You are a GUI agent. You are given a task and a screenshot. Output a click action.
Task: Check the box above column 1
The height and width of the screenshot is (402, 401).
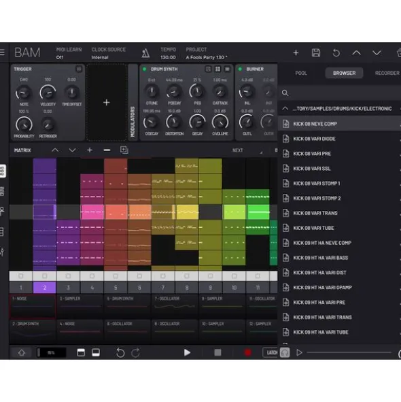21,276
